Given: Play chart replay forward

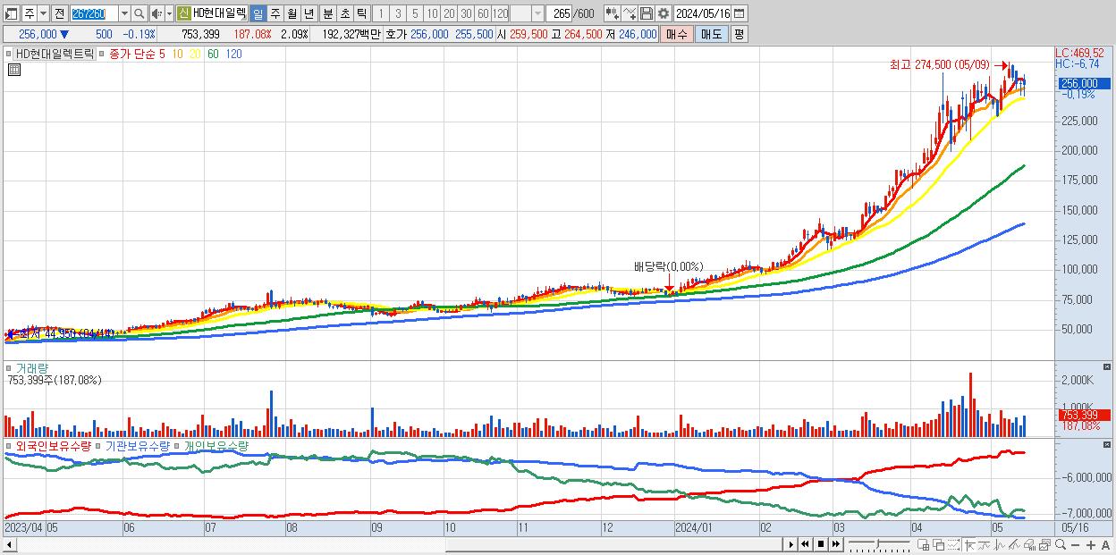Looking at the screenshot, I should [791, 544].
